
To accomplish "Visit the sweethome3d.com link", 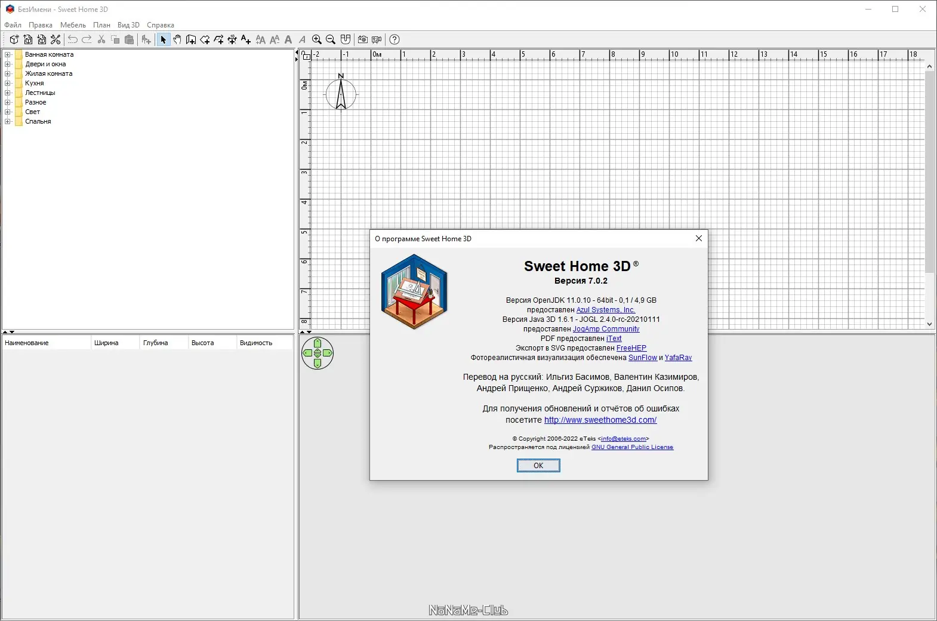I will pyautogui.click(x=600, y=420).
